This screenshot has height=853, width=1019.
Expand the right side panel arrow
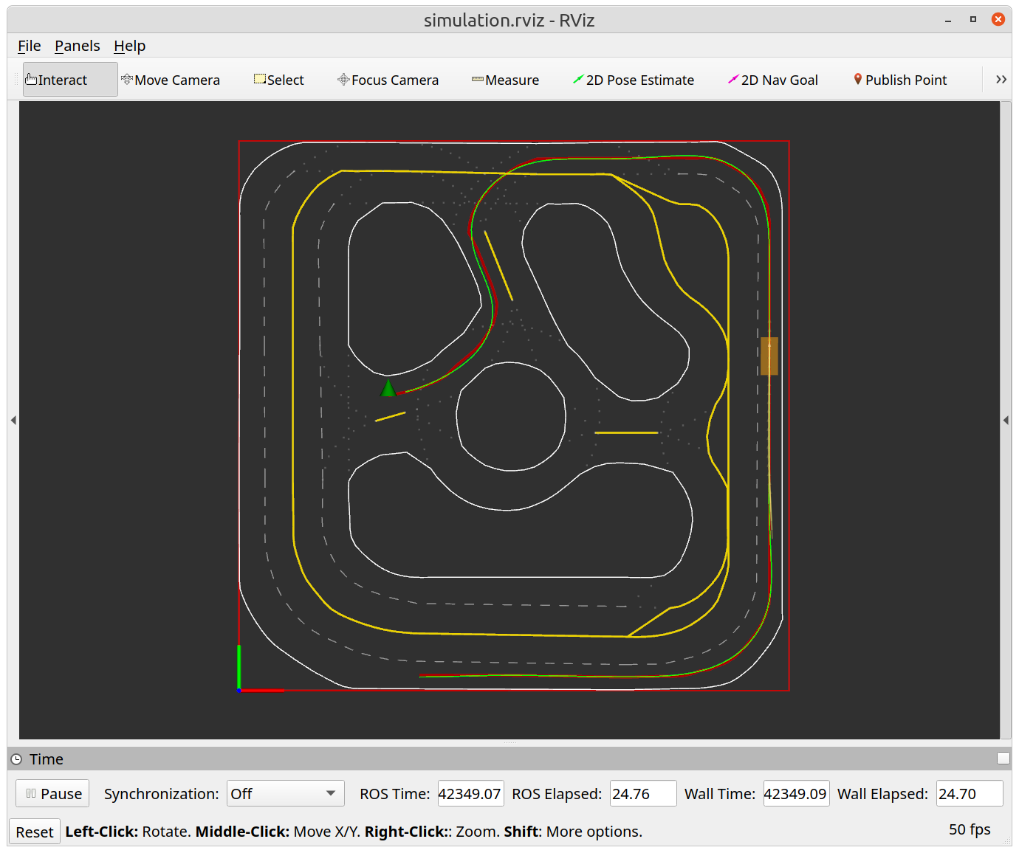[1006, 420]
